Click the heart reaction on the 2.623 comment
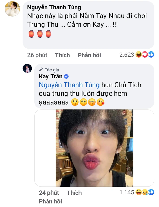Viewport: 159px width, 207px height. (145, 55)
